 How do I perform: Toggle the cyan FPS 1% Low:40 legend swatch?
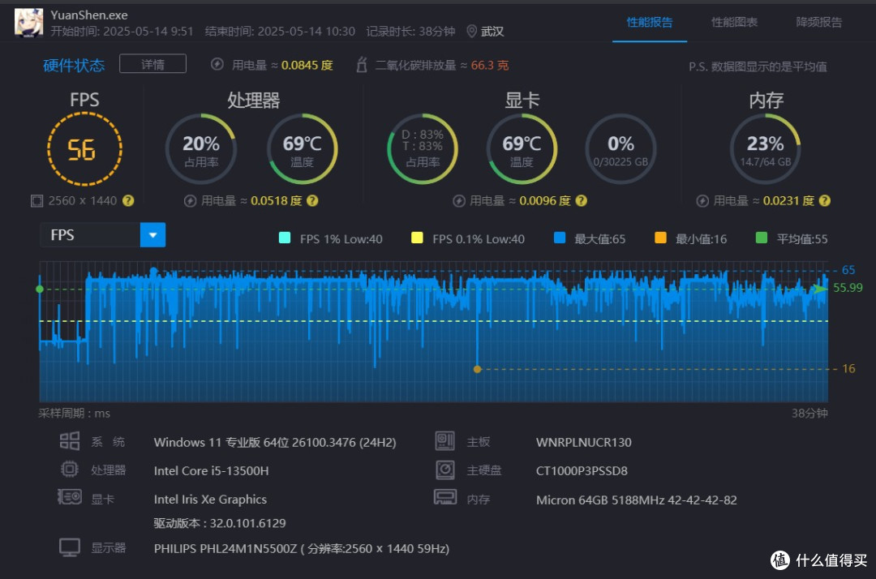pyautogui.click(x=285, y=238)
